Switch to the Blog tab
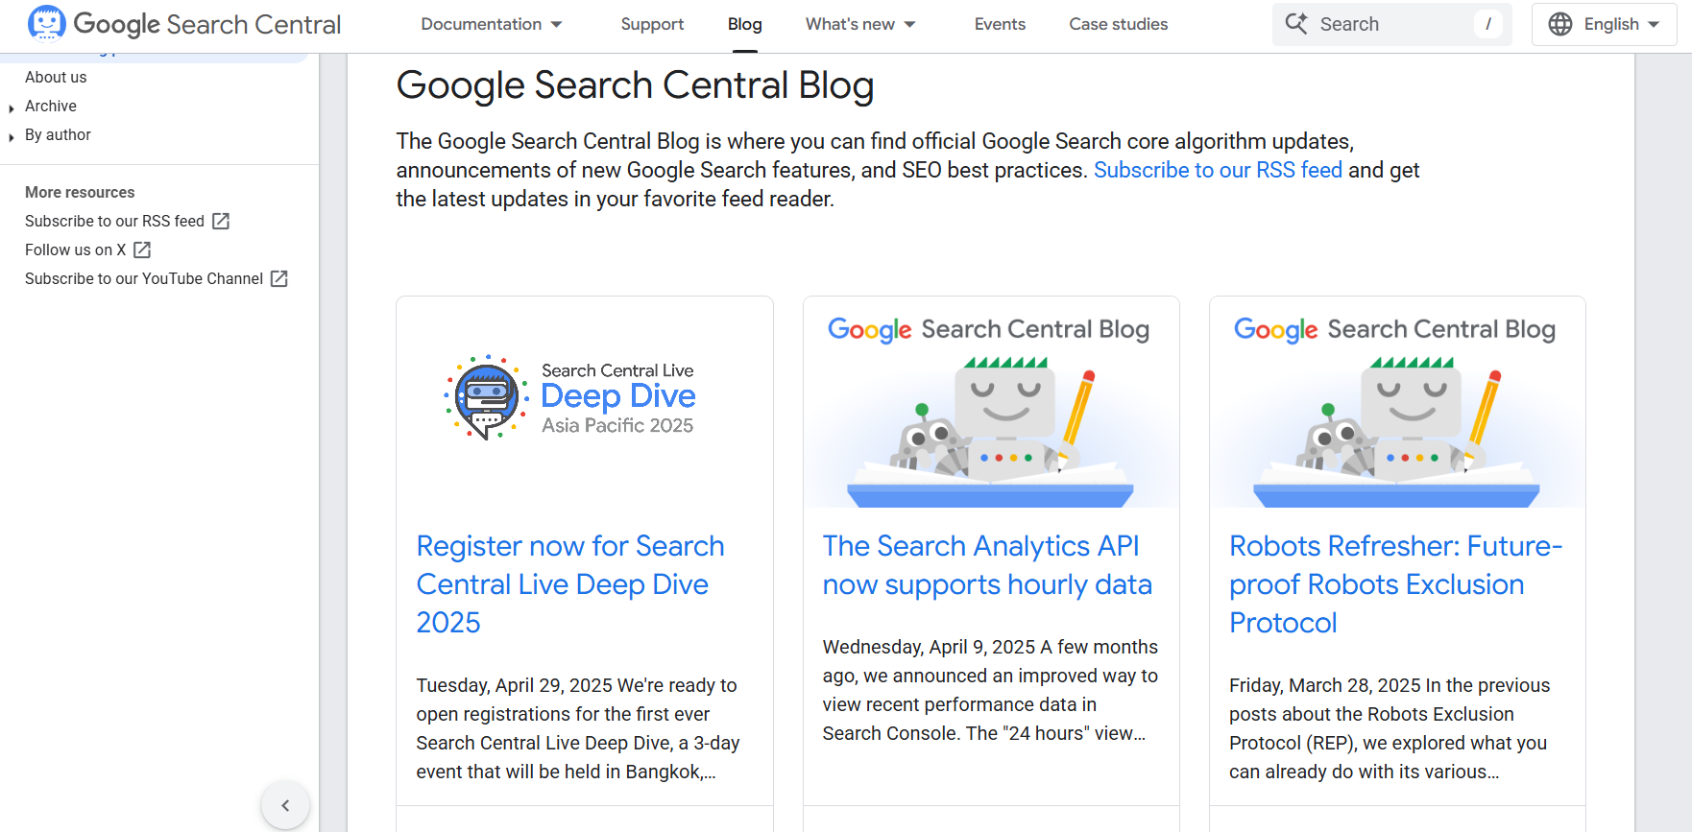Image resolution: width=1692 pixels, height=832 pixels. tap(744, 24)
